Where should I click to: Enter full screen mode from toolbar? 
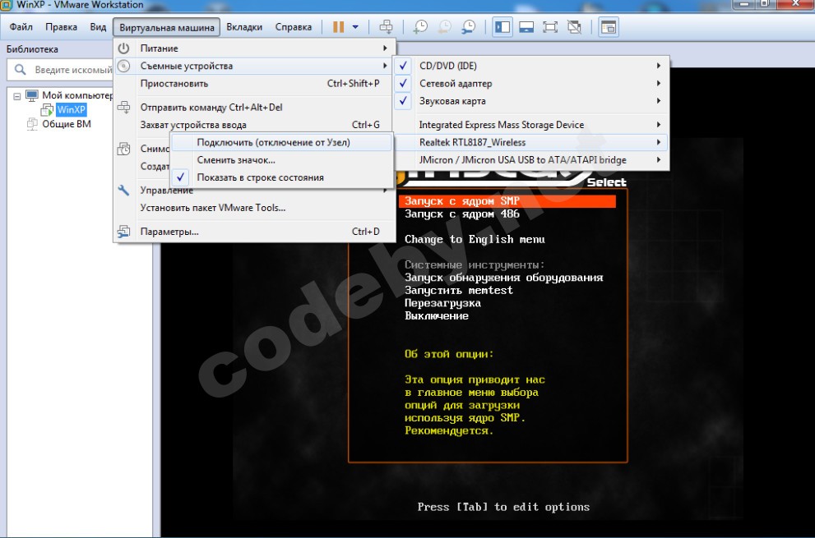coord(551,27)
